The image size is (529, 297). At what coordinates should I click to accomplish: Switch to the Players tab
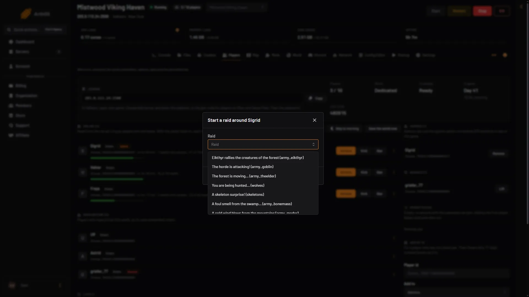tap(231, 55)
